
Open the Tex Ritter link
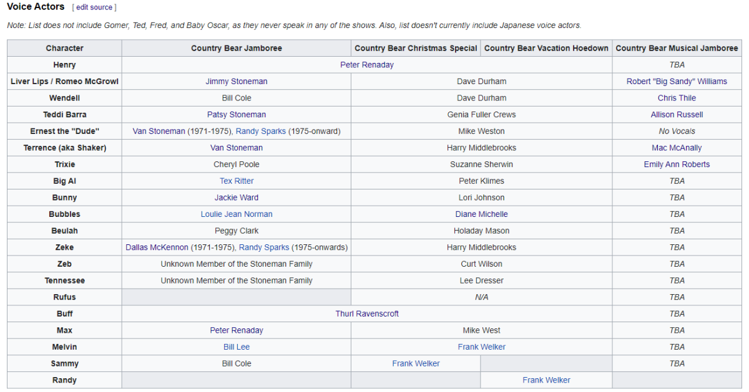tap(237, 181)
